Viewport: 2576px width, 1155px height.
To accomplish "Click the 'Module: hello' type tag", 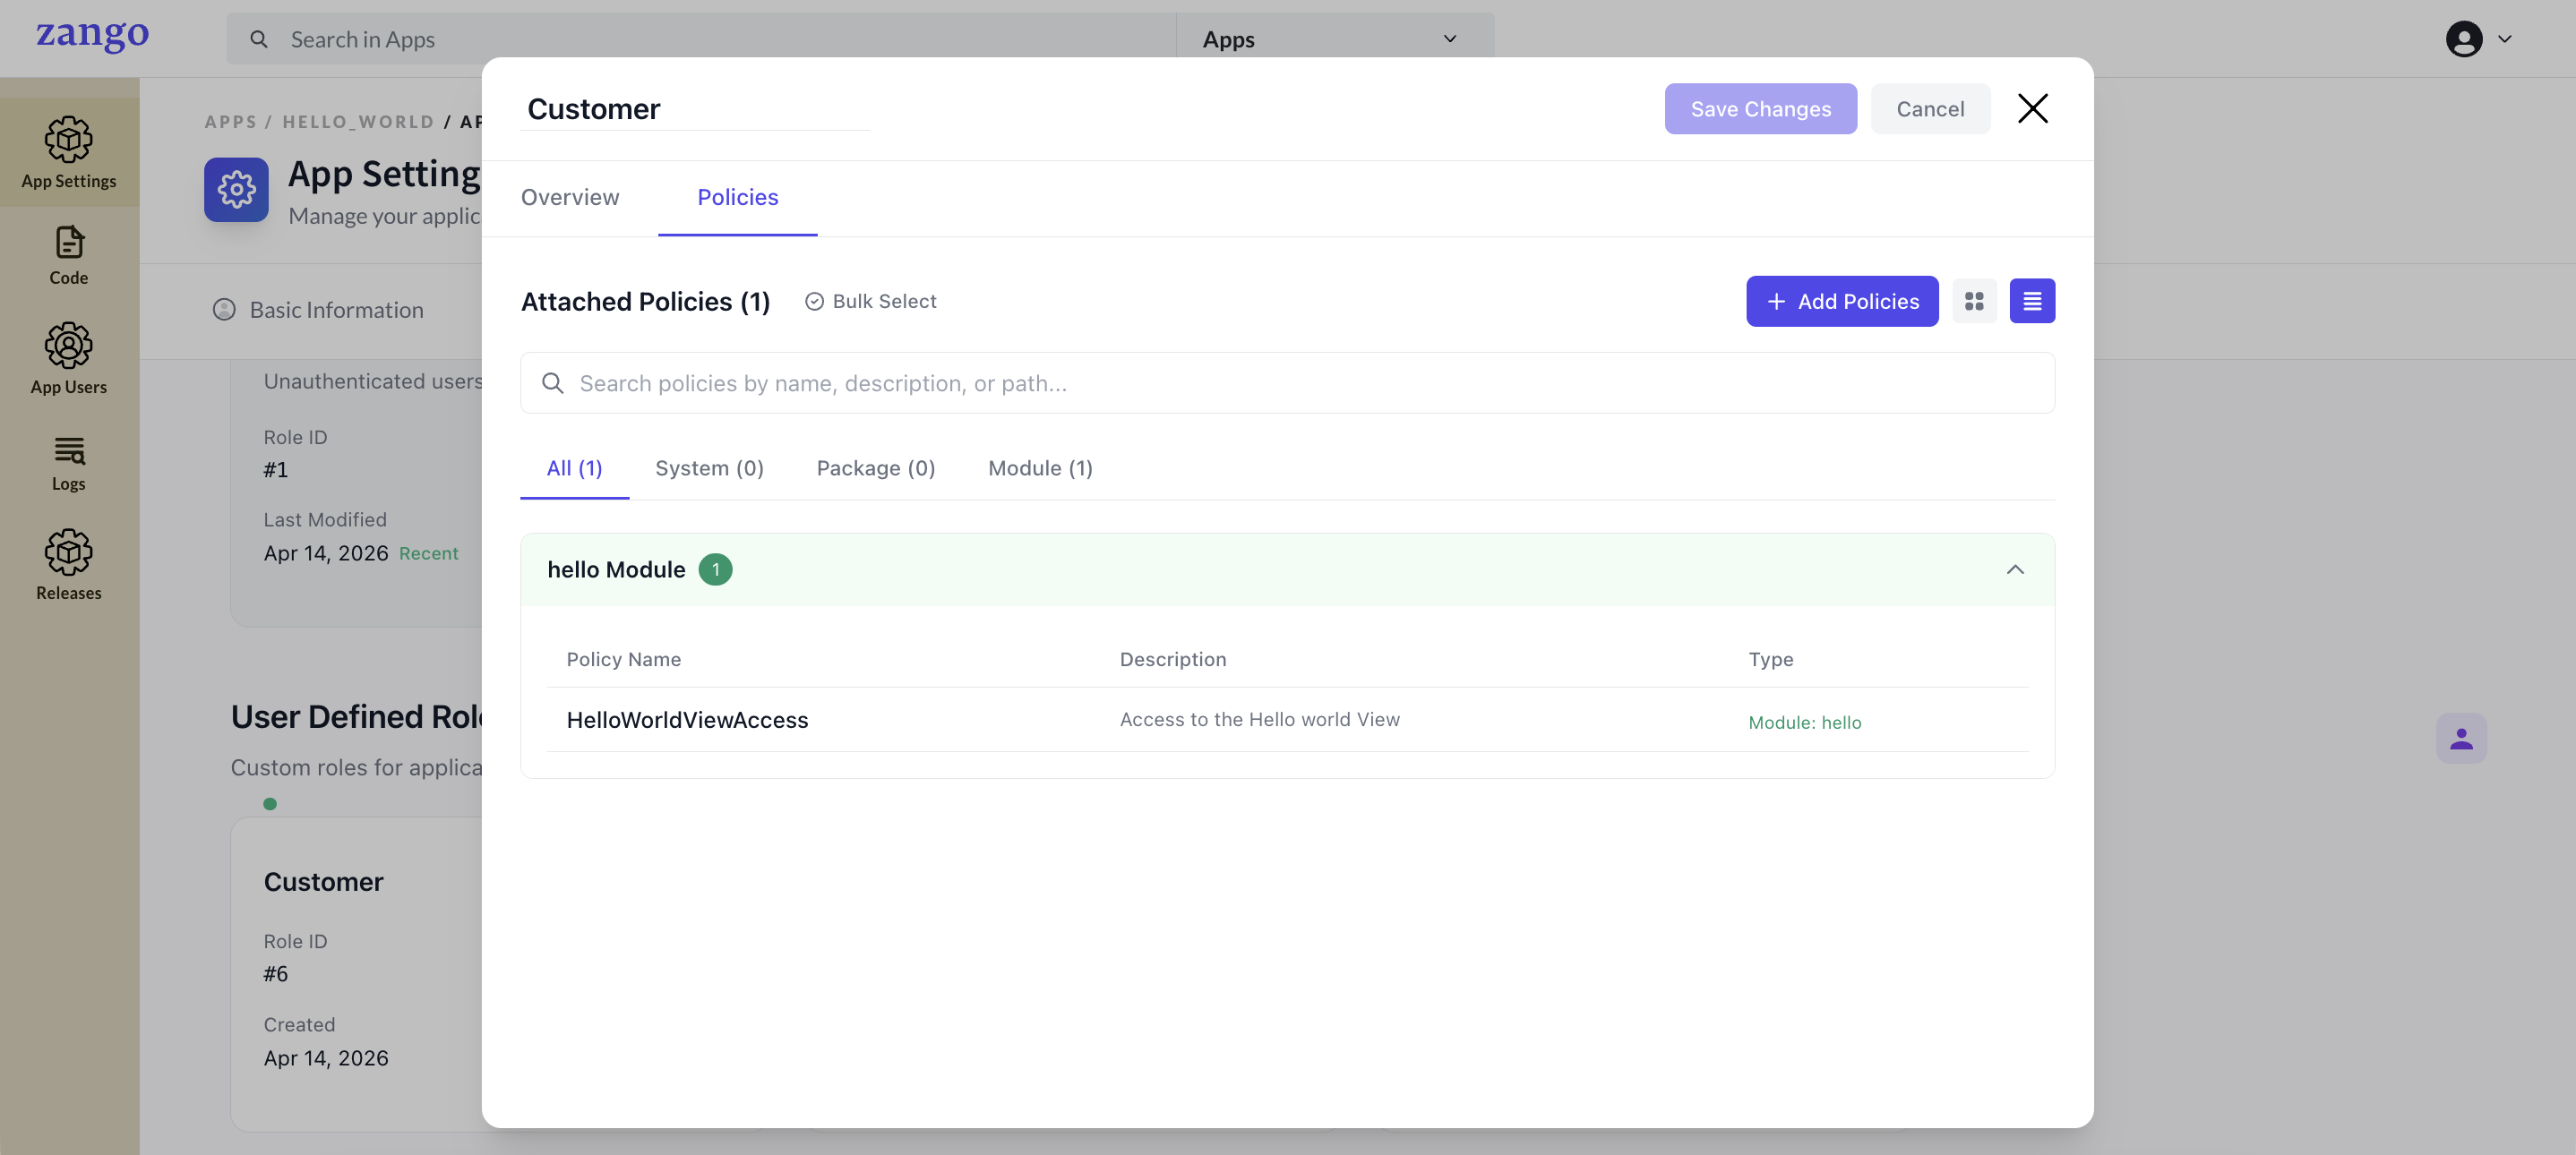I will (1804, 722).
